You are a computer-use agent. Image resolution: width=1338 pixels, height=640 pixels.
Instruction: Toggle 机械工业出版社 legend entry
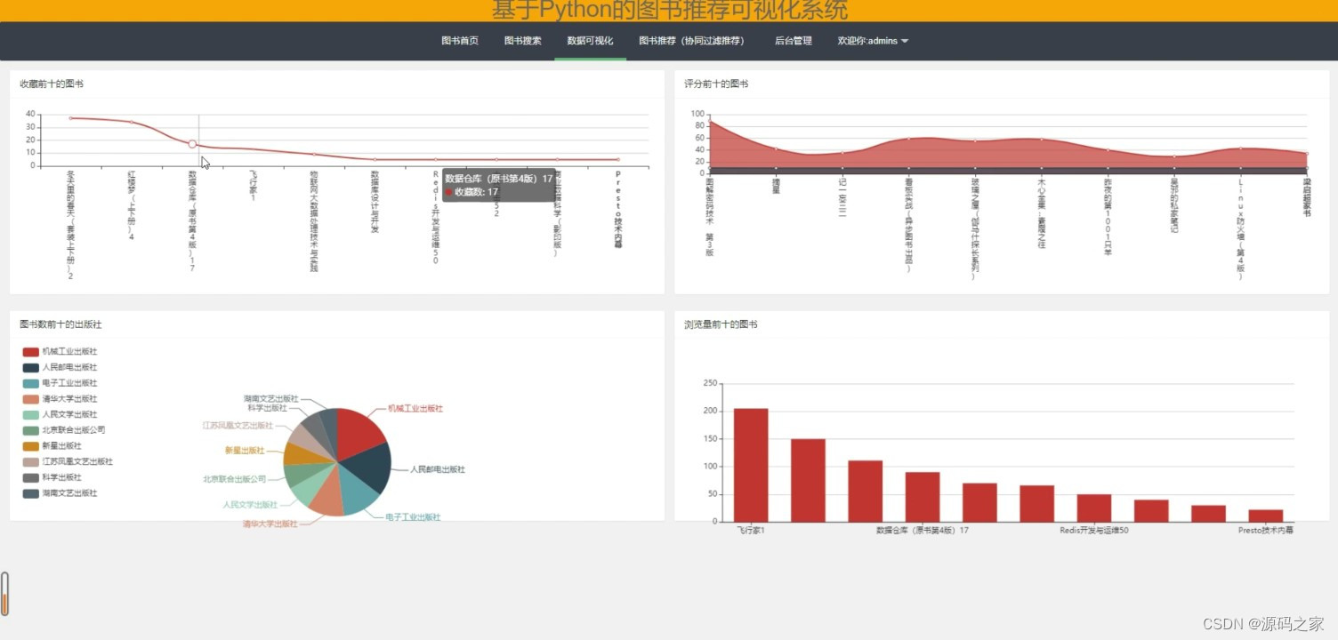60,352
